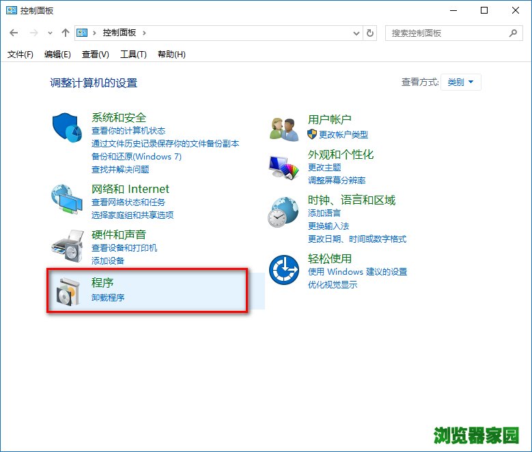532x452 pixels.
Task: Open the address bar history dropdown
Action: click(x=356, y=33)
